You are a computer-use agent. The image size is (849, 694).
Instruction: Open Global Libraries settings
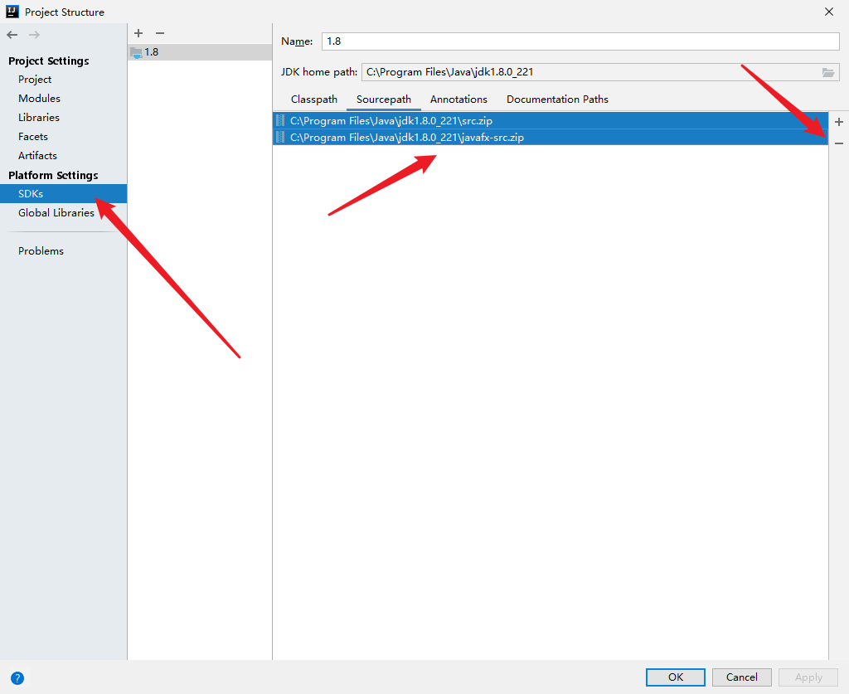(56, 213)
